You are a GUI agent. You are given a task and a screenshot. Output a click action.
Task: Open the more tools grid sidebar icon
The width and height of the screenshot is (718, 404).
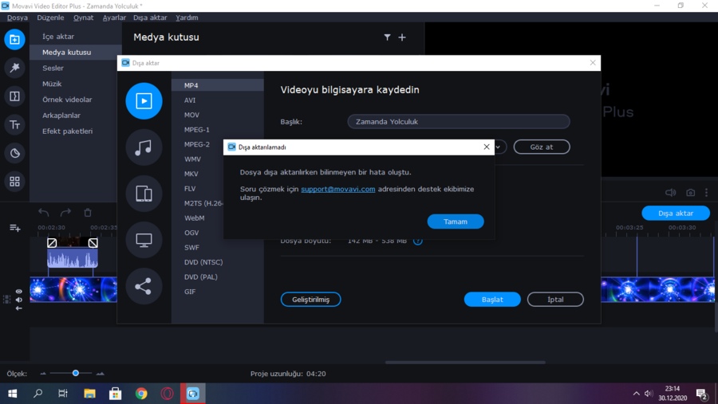14,181
